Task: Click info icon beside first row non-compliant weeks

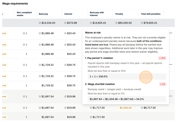Action: point(24,33)
